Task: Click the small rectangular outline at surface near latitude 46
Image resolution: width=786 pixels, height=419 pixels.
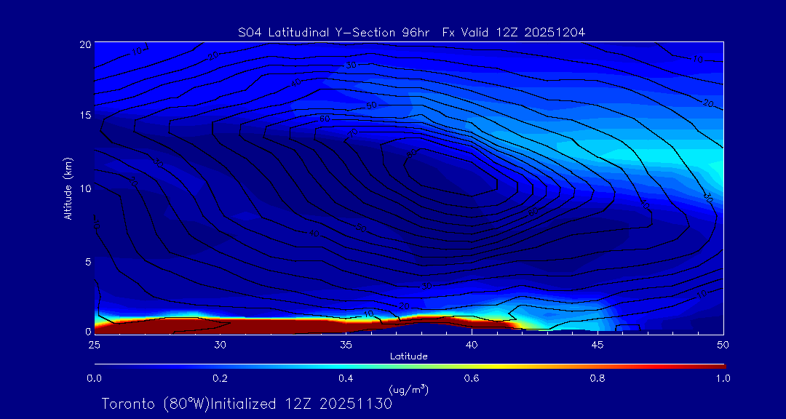Action: coord(627,328)
